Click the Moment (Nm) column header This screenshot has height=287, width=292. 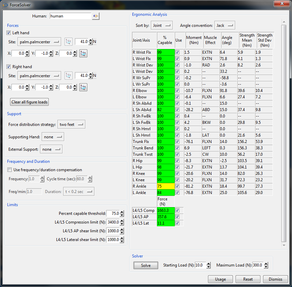click(194, 40)
